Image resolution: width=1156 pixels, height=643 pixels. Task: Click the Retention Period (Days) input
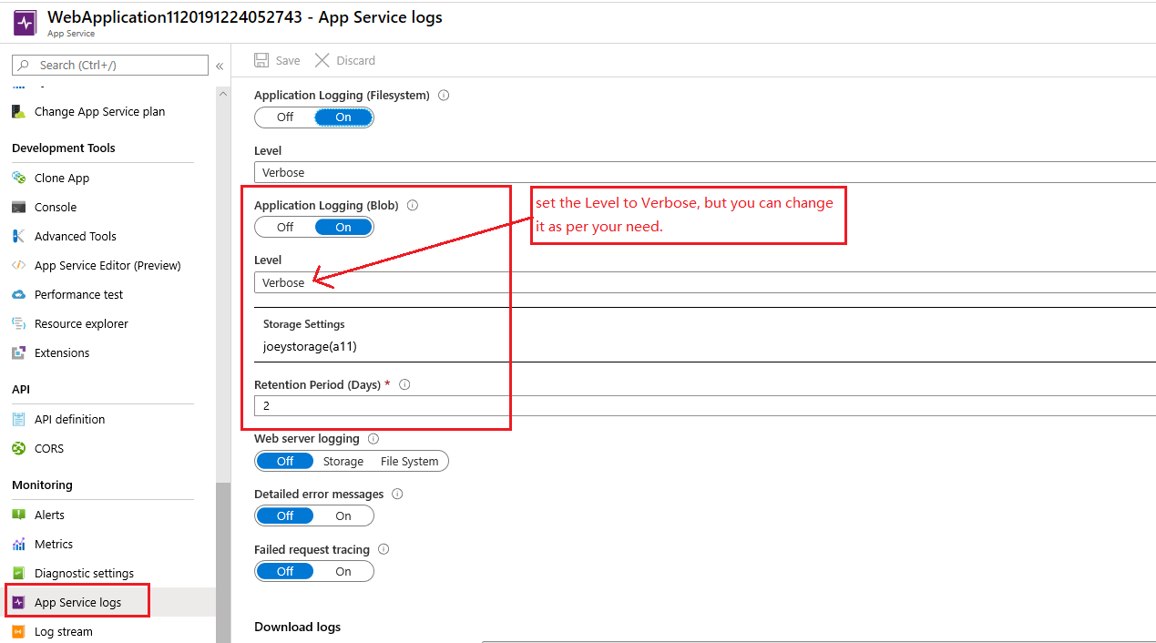pyautogui.click(x=705, y=406)
